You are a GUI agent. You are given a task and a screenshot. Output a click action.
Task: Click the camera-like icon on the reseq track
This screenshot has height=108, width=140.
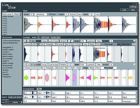point(34,41)
